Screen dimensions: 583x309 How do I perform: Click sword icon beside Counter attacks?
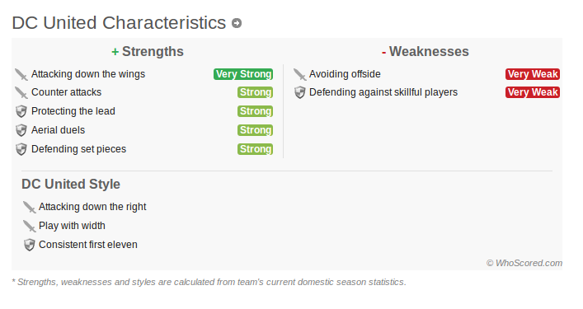[x=21, y=92]
